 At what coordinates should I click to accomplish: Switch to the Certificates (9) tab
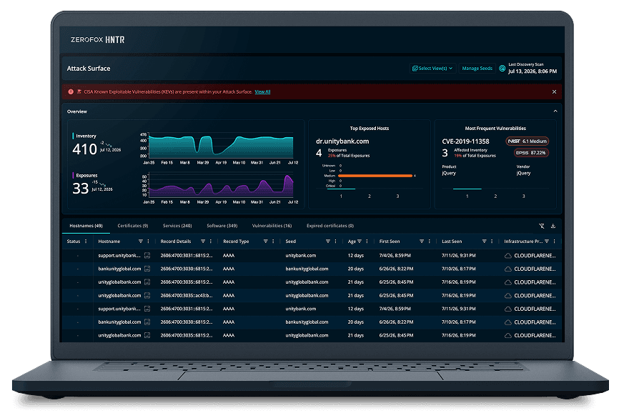133,226
